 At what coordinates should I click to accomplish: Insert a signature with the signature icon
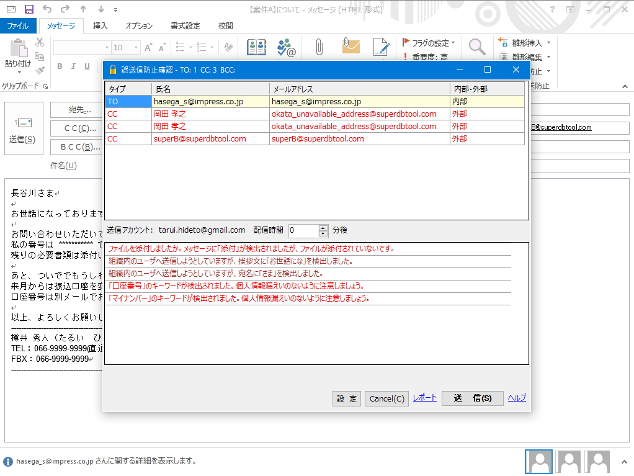pyautogui.click(x=381, y=47)
